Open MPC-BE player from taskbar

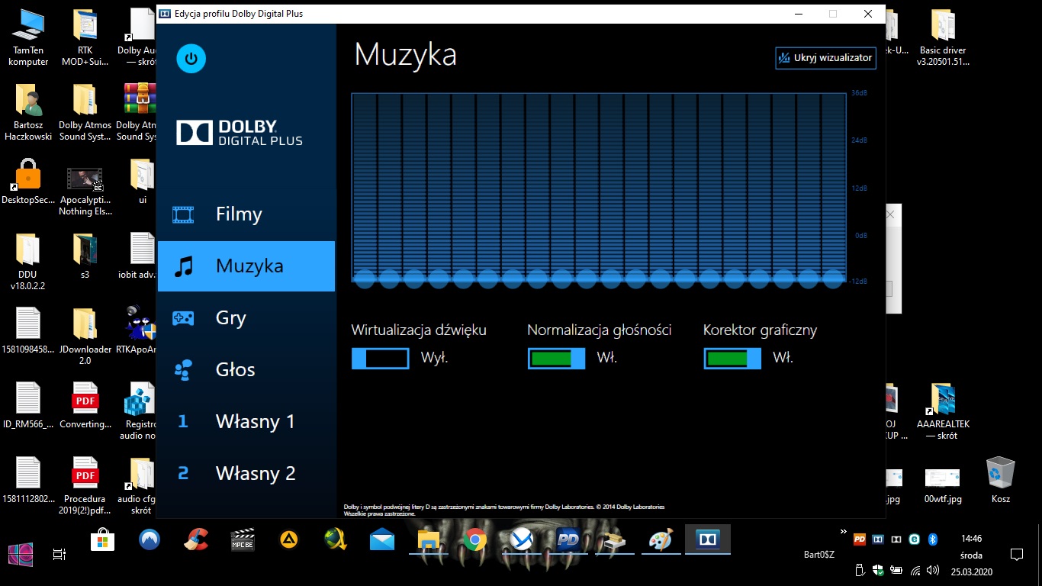tap(243, 540)
